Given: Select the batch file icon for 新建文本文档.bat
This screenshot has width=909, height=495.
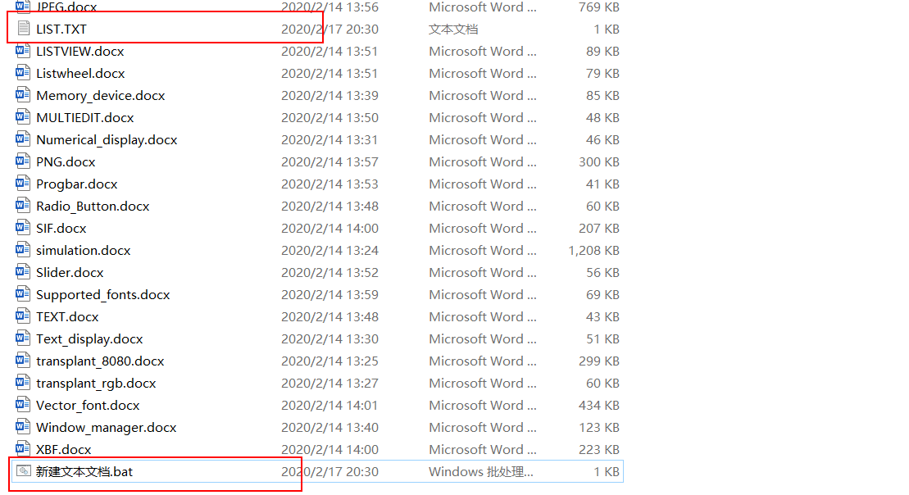Looking at the screenshot, I should coord(23,471).
